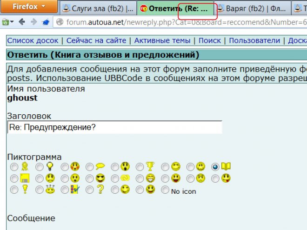
Task: Click the "Заголовок" subject text field
Action: [114, 127]
